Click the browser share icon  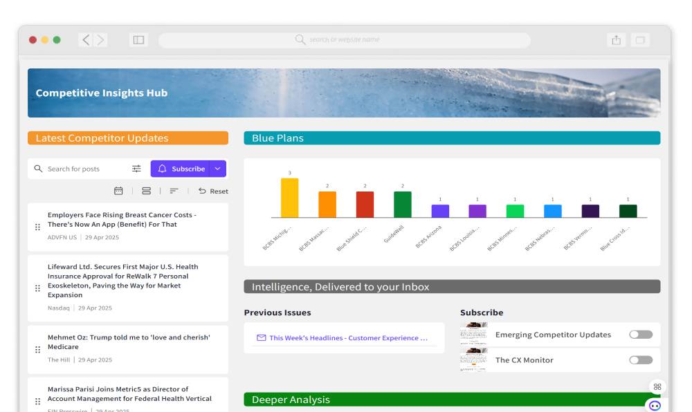[x=616, y=40]
